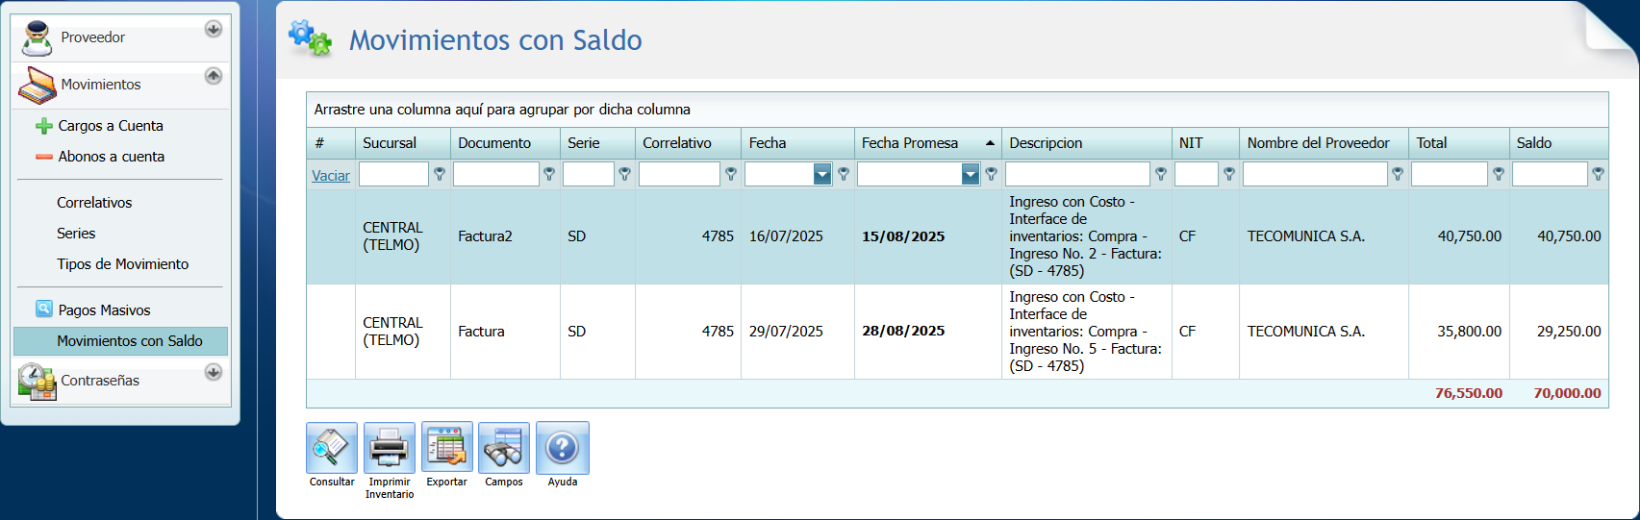The image size is (1640, 520).
Task: Click filter funnel icon for NIT column
Action: click(x=1229, y=174)
